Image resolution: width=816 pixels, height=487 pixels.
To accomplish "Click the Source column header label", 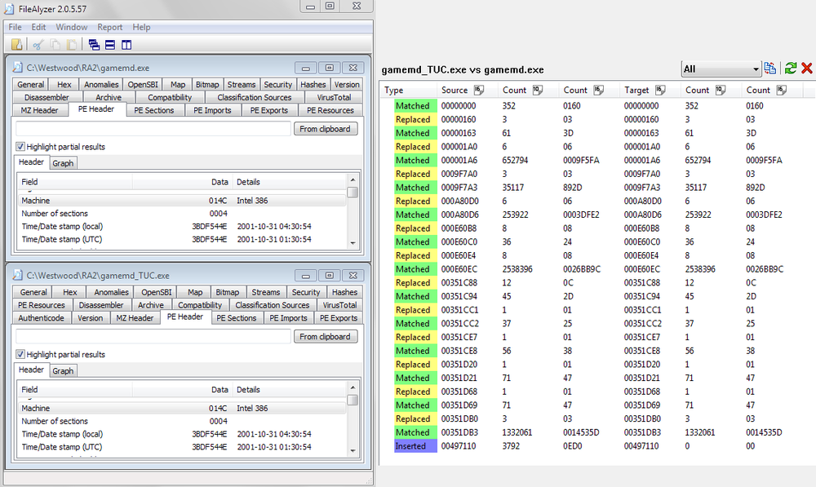I will (x=455, y=90).
